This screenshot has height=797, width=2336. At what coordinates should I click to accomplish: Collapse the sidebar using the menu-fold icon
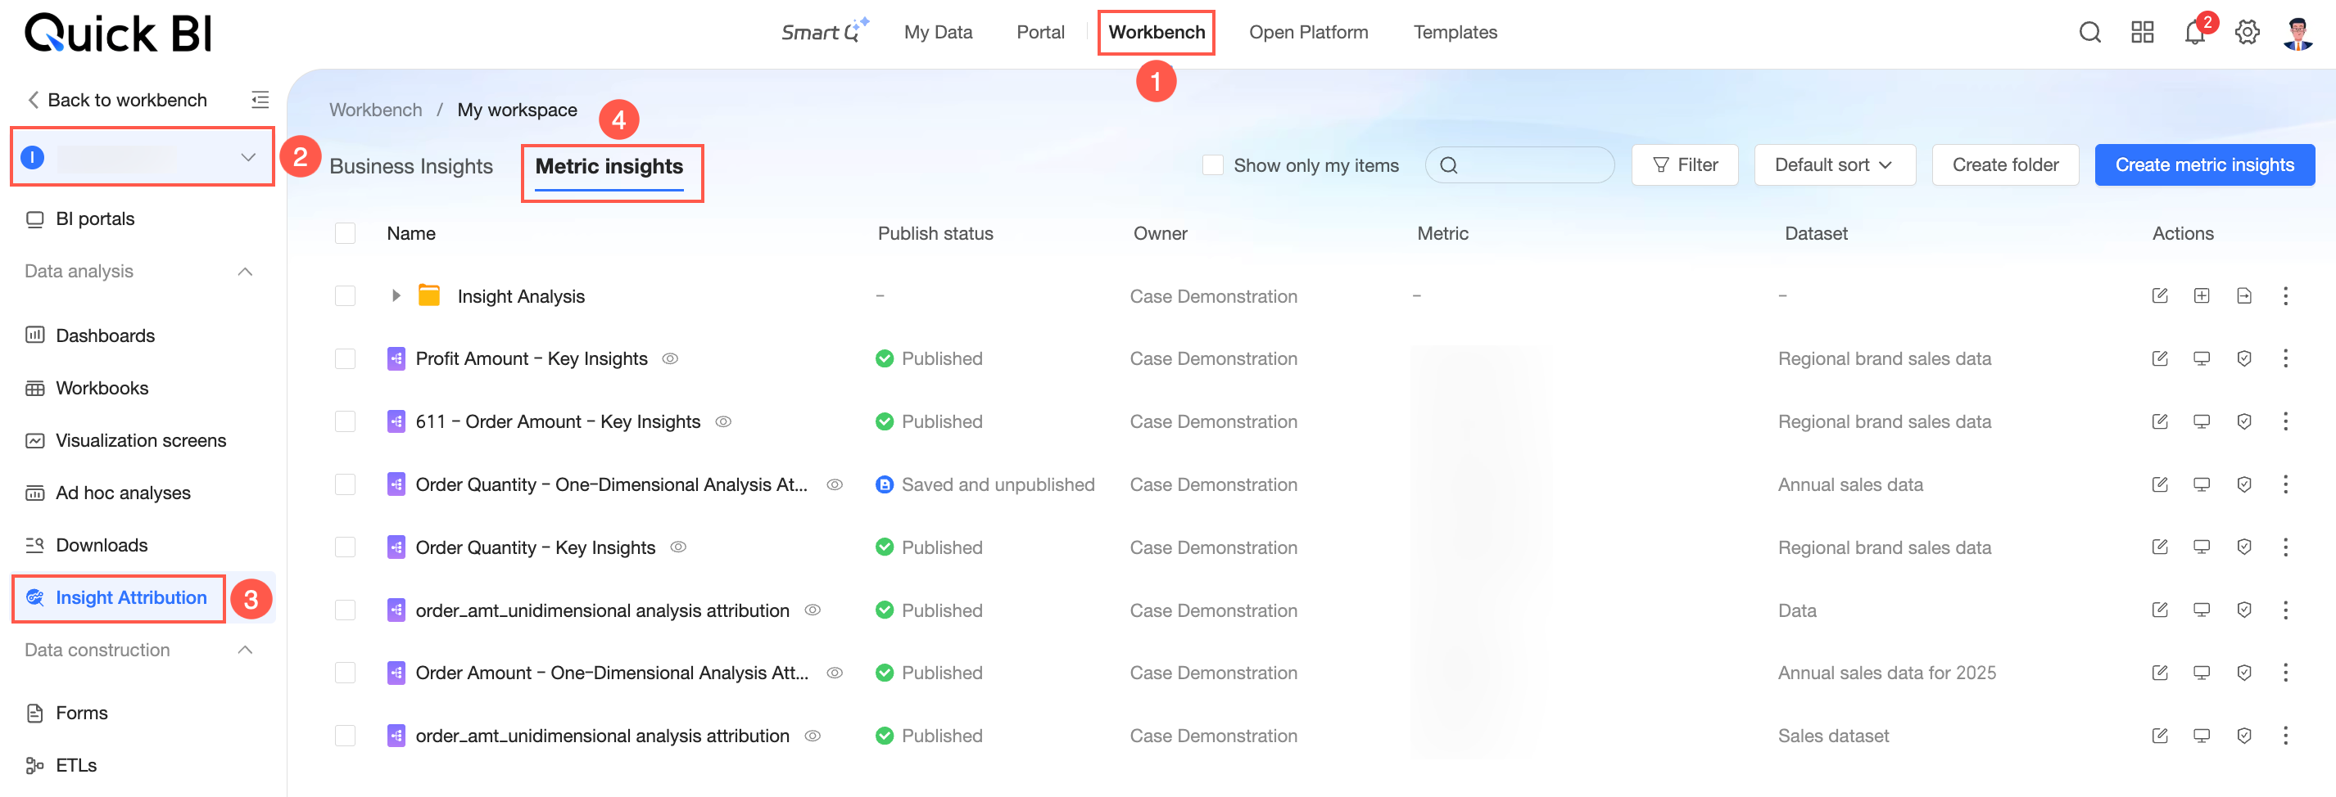(260, 100)
